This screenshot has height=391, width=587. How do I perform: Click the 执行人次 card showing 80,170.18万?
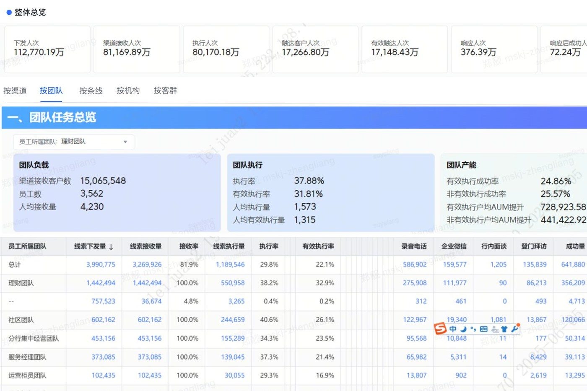[226, 49]
